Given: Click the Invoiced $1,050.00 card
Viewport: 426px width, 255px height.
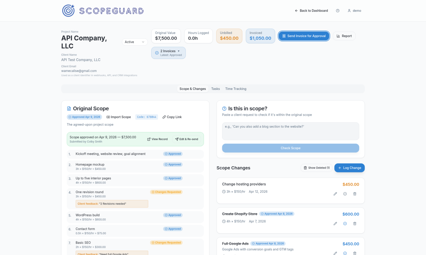Looking at the screenshot, I should (x=260, y=36).
